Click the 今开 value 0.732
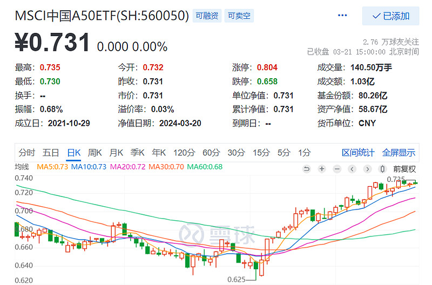 click(153, 67)
